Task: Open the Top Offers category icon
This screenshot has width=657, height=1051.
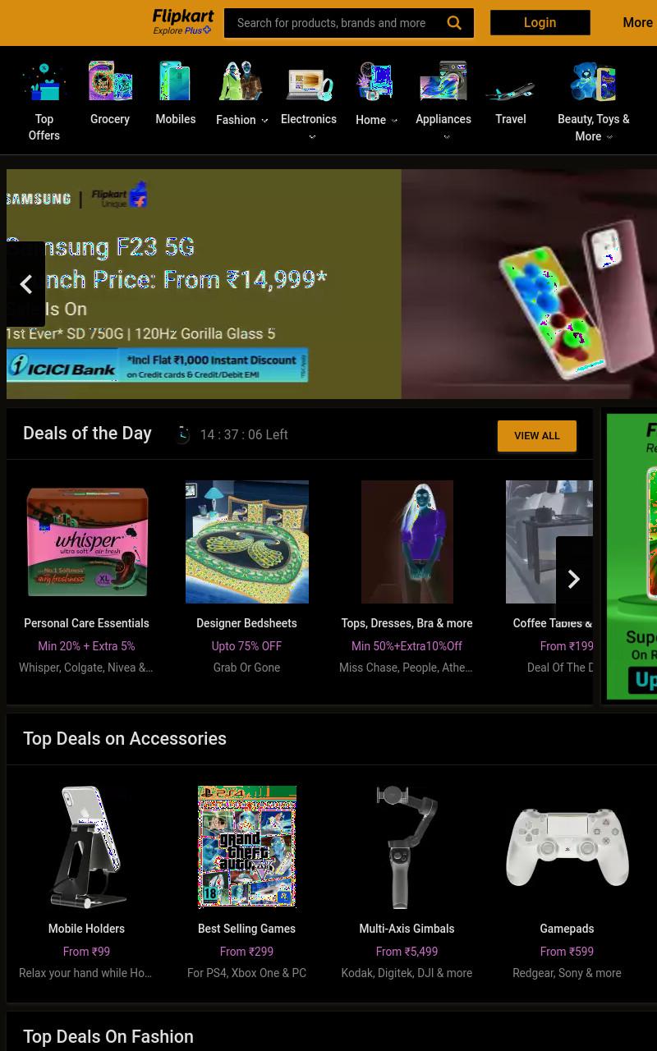Action: (x=44, y=81)
